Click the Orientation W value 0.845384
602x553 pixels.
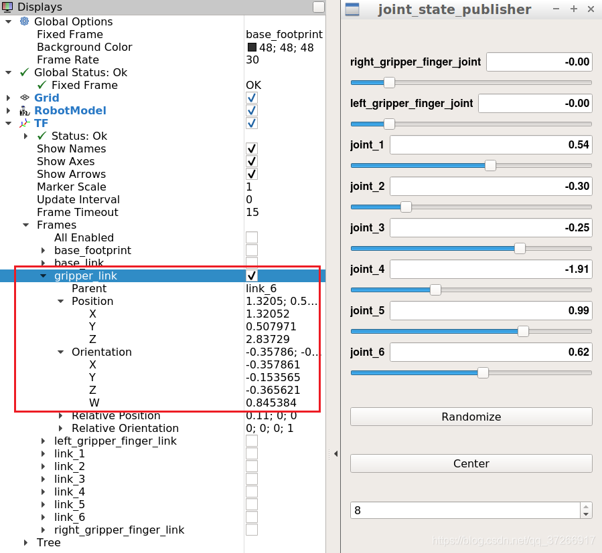click(x=271, y=403)
